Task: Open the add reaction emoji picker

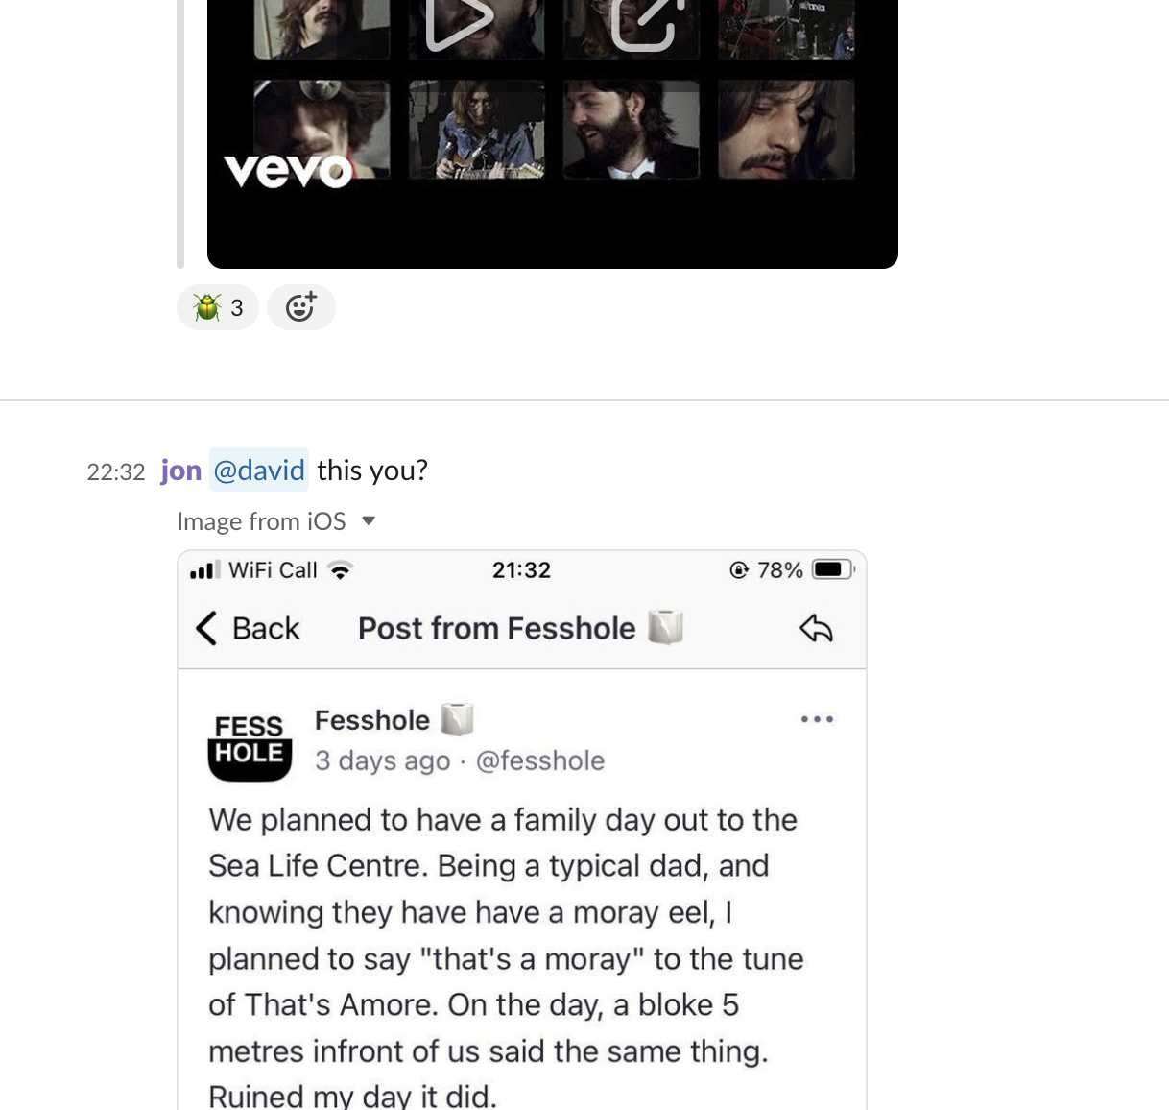Action: click(x=301, y=307)
